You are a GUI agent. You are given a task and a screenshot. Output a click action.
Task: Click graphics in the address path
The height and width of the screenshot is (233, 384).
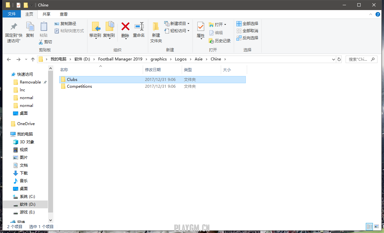click(x=158, y=59)
